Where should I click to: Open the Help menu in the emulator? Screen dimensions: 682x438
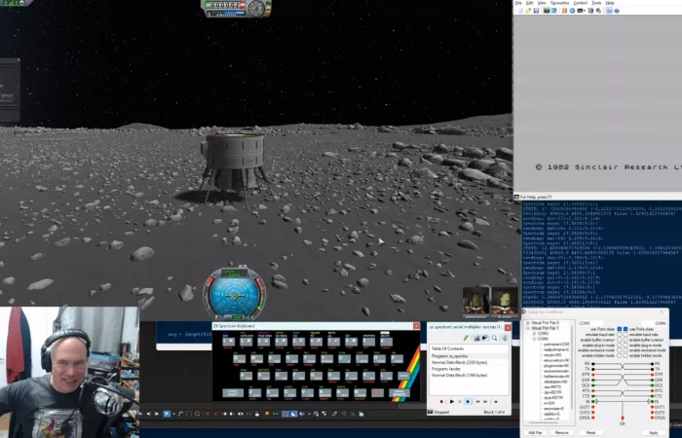[610, 3]
